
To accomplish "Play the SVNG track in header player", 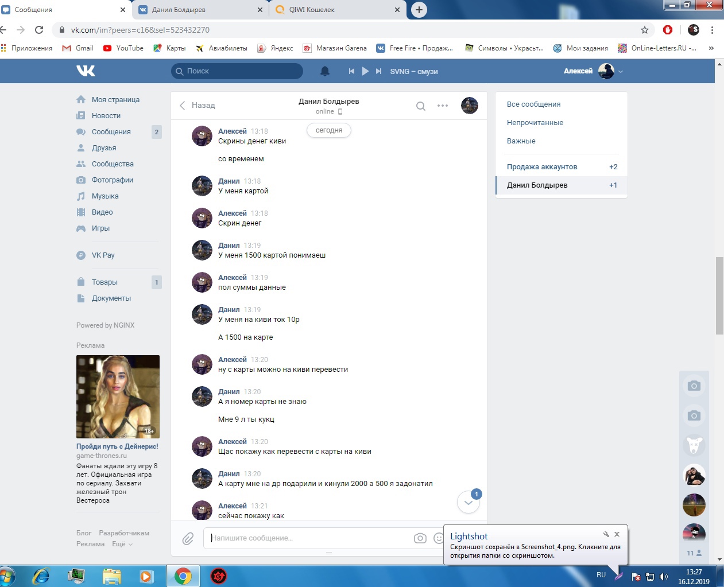I will [365, 71].
